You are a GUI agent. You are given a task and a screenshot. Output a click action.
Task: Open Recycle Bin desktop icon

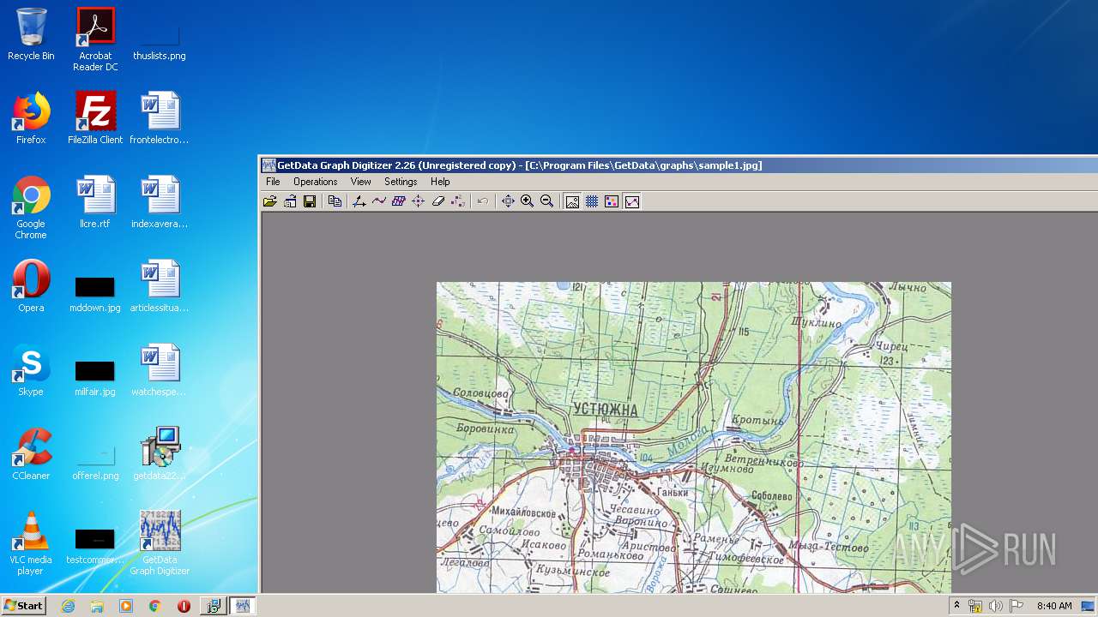[31, 34]
